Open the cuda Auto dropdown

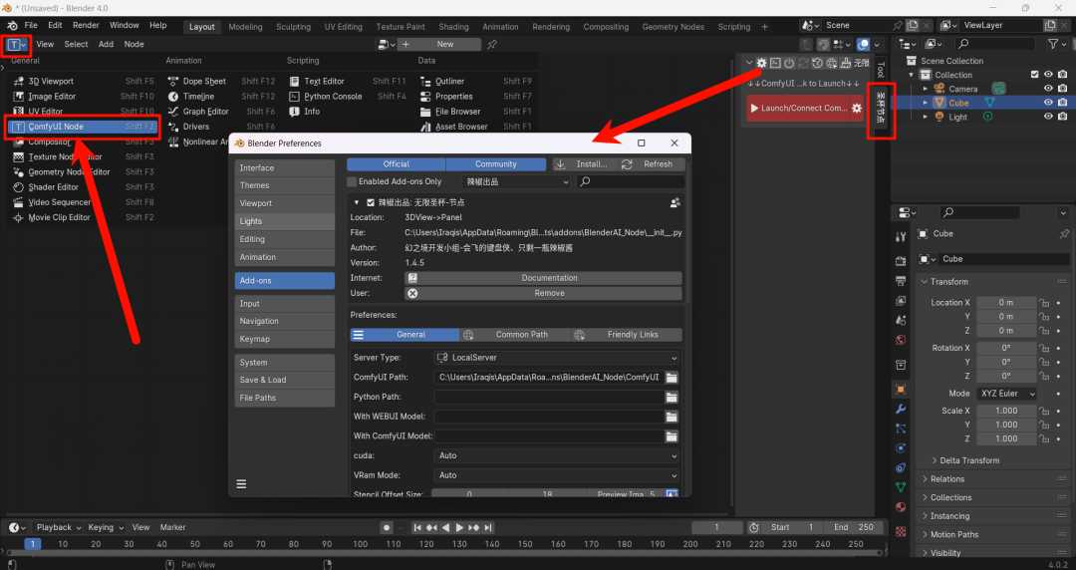click(557, 455)
